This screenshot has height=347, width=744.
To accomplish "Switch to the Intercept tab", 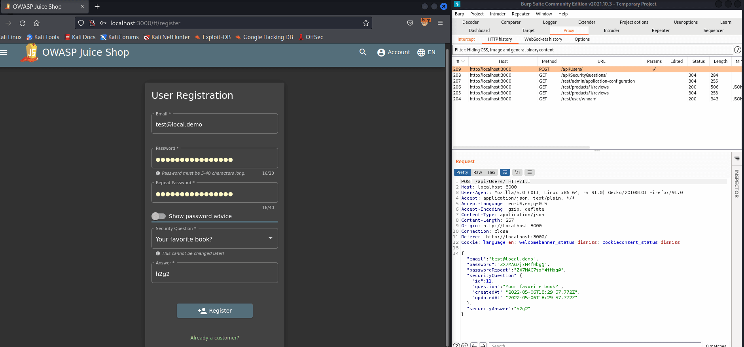I will coord(466,39).
